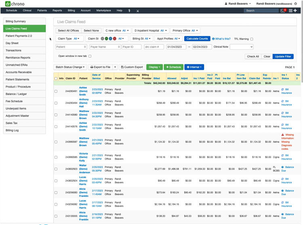The height and width of the screenshot is (225, 303).
Task: Check the box for claim 243256082
Action: 56,204
